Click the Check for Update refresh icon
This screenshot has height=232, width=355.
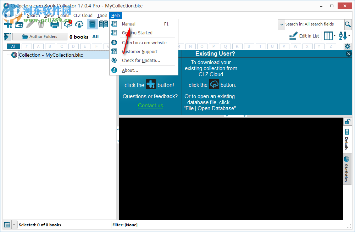[x=114, y=60]
